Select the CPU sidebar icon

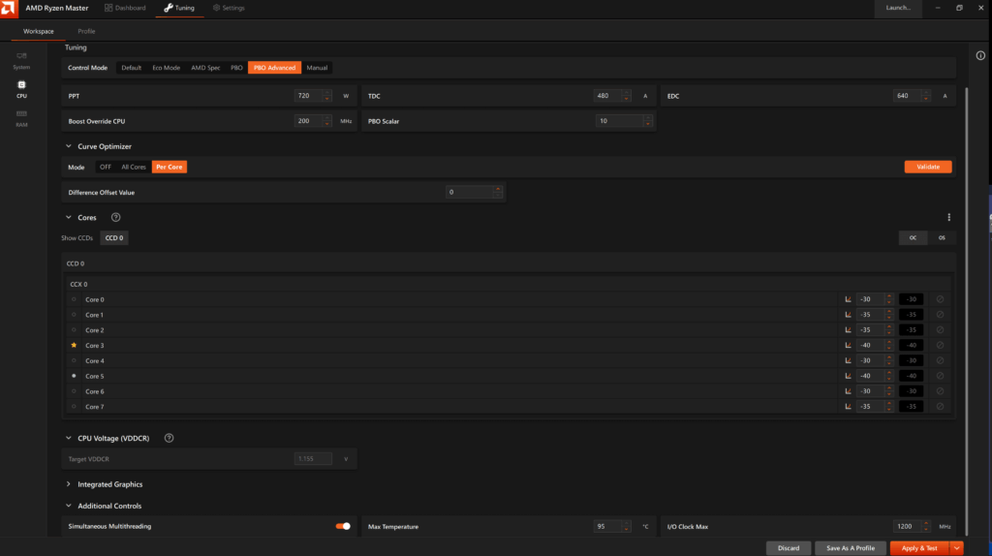click(21, 89)
